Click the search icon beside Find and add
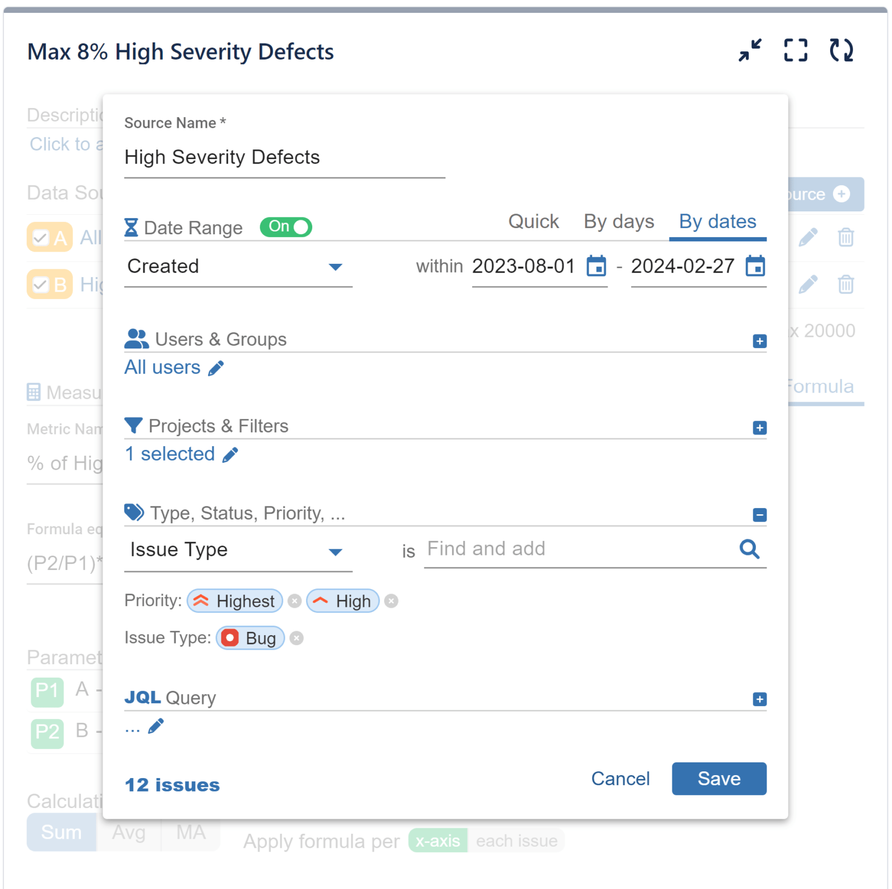 tap(749, 549)
